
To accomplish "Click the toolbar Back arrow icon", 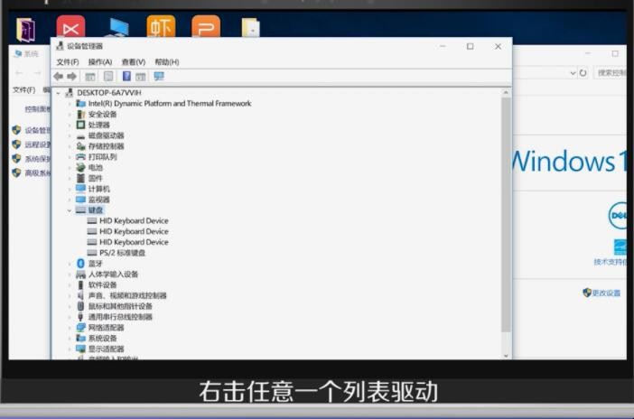I will pyautogui.click(x=59, y=77).
